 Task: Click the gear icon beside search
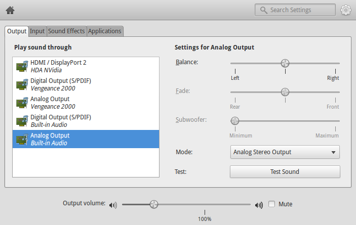[x=345, y=10]
